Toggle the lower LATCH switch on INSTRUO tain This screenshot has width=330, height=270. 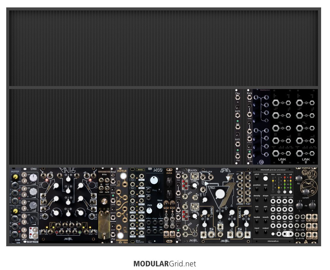(x=126, y=229)
